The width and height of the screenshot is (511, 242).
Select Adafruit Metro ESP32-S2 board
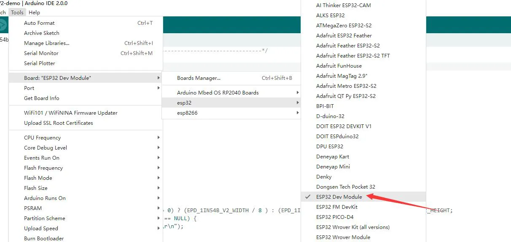point(363,86)
